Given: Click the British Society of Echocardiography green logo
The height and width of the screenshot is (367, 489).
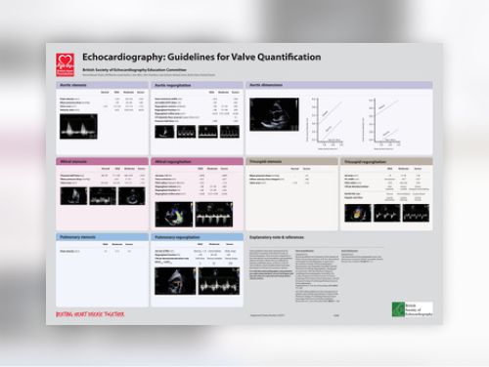Looking at the screenshot, I should coord(413,309).
